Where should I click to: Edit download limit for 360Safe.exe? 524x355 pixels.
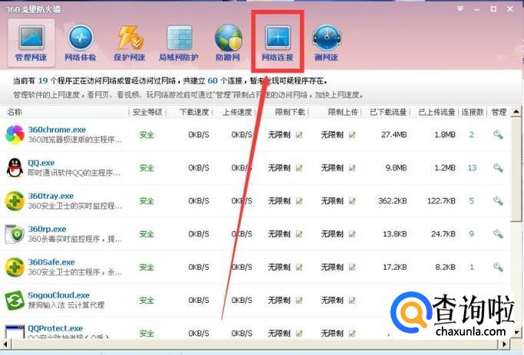(x=299, y=268)
